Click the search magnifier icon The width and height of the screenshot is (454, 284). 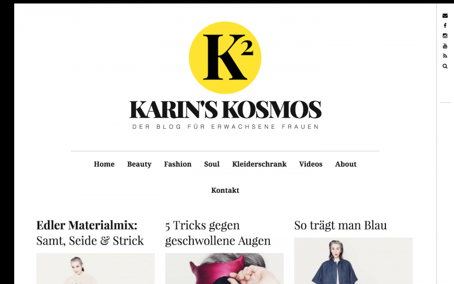(445, 66)
